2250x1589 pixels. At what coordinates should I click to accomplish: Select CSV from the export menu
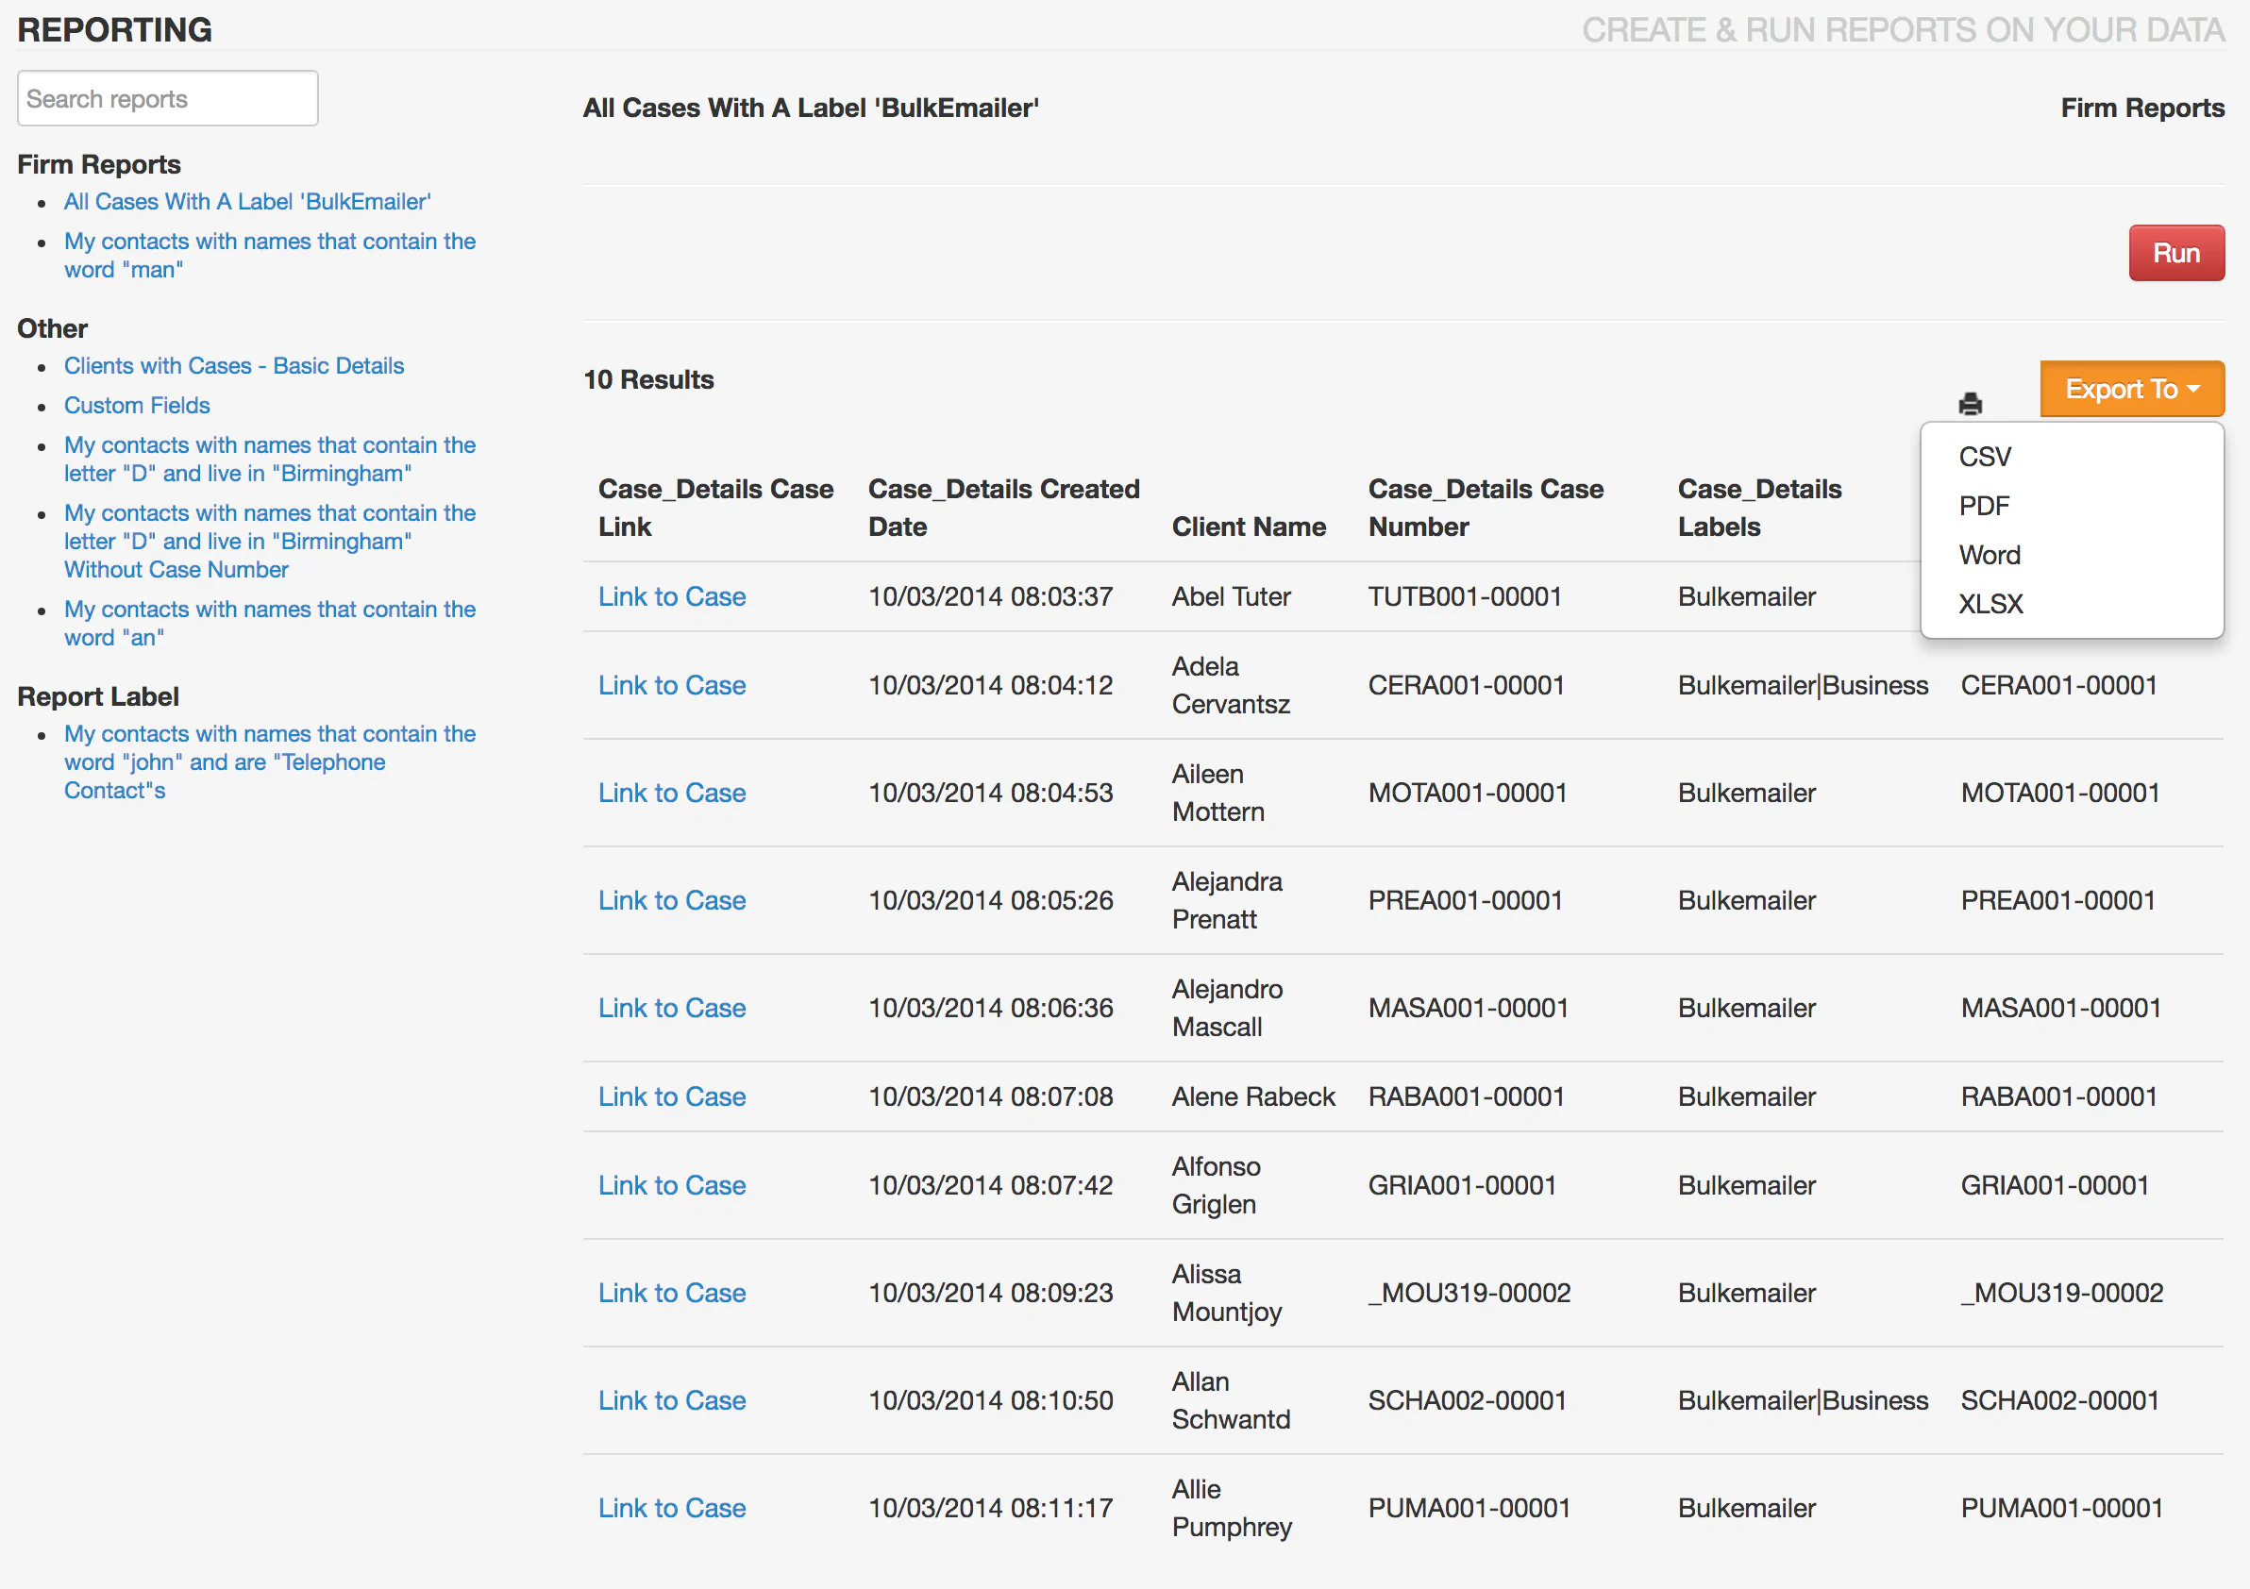point(1984,456)
